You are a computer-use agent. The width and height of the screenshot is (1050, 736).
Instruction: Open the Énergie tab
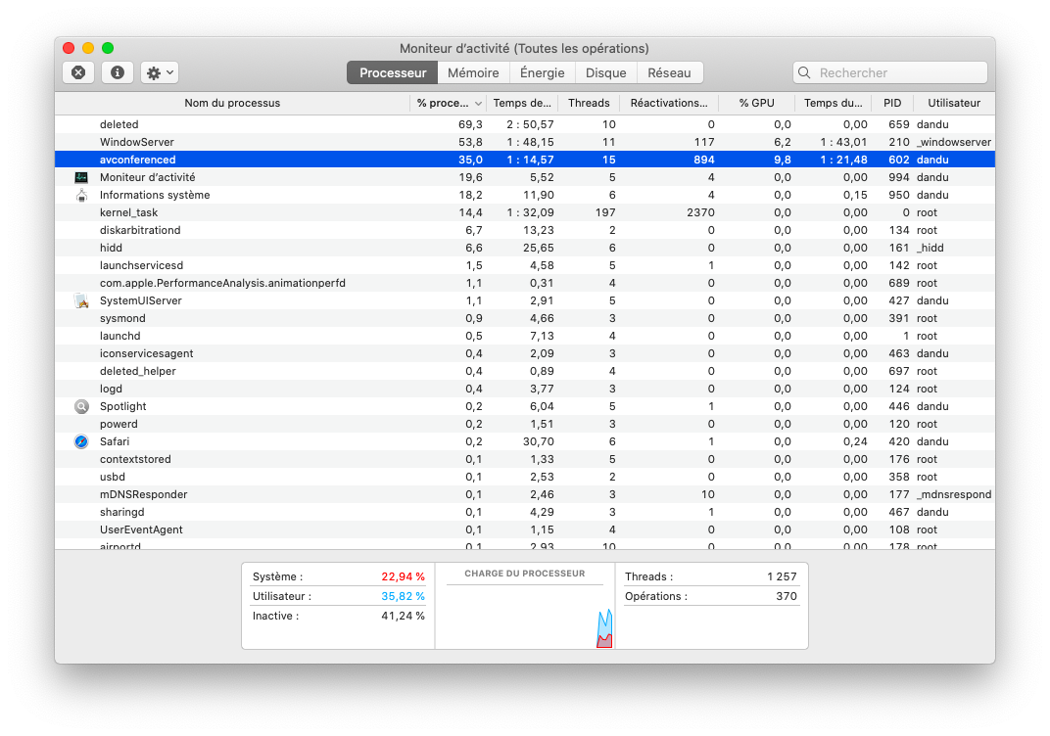click(x=543, y=72)
